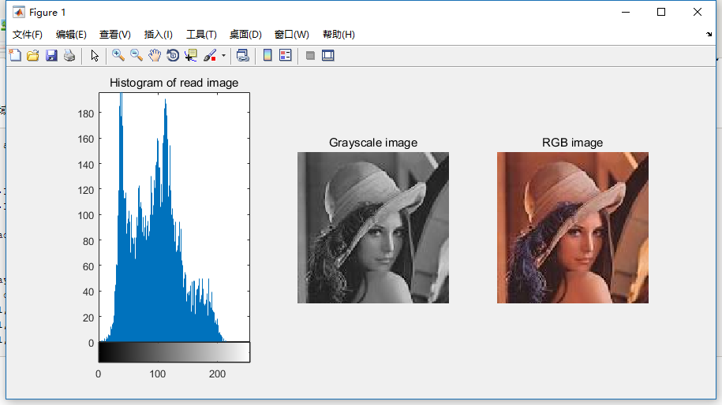The image size is (722, 405).
Task: Click the y-axis label 180
Action: click(x=86, y=113)
